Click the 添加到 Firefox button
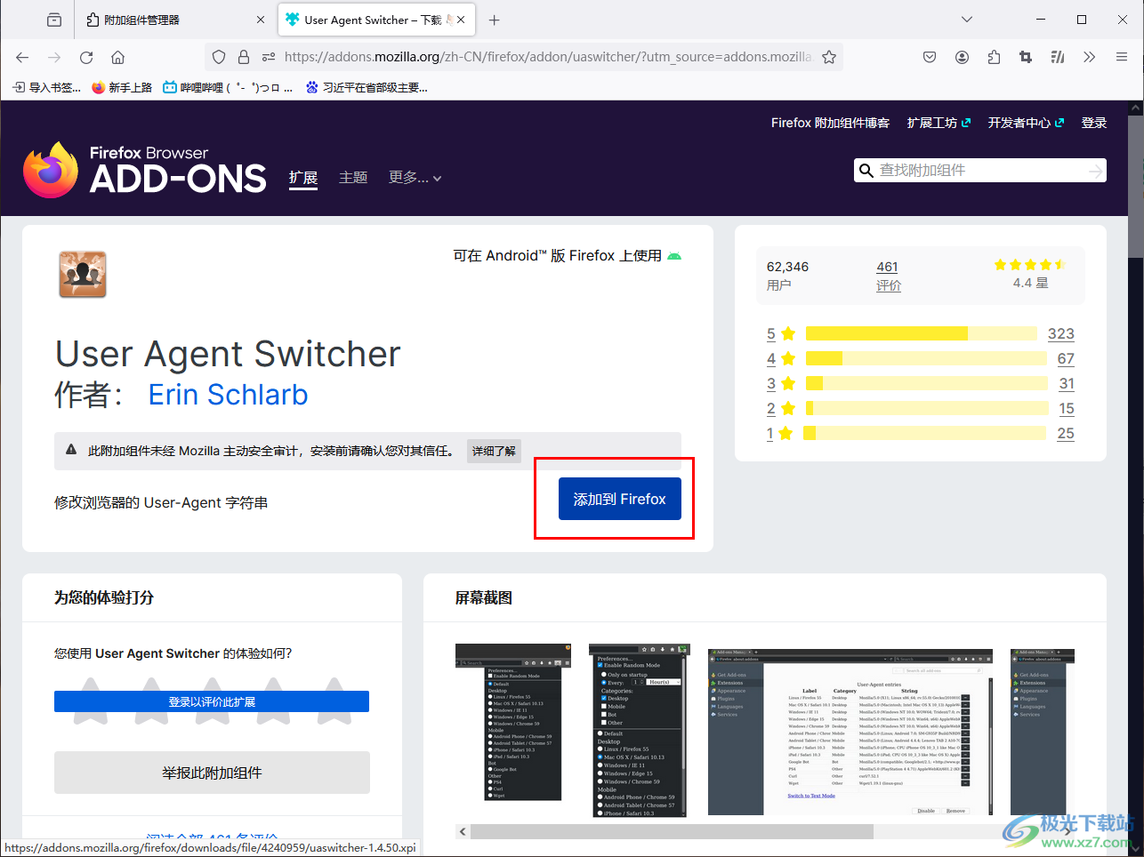Image resolution: width=1144 pixels, height=857 pixels. [619, 499]
